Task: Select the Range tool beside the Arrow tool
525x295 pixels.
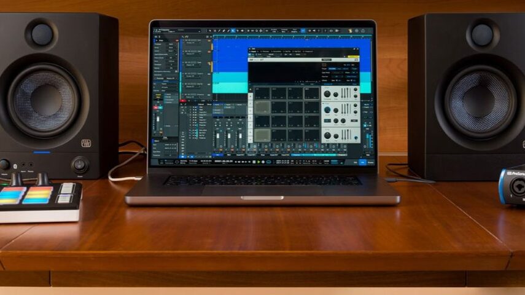Action: coord(215,31)
